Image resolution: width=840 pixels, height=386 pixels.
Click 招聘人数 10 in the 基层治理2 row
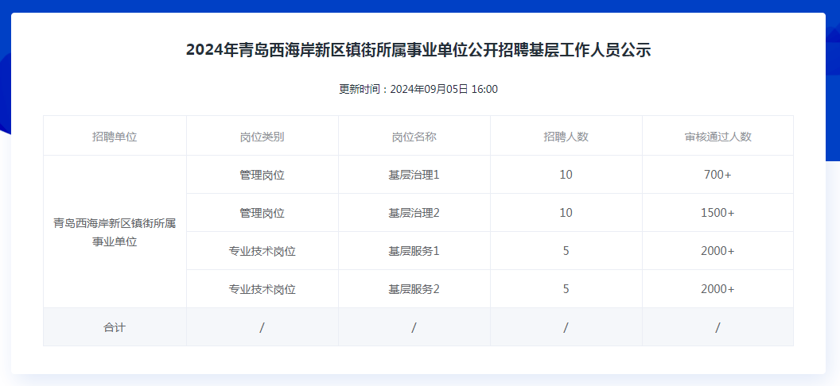pos(566,213)
